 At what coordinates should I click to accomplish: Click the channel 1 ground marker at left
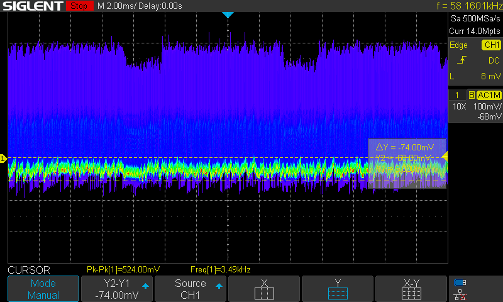[x=3, y=159]
